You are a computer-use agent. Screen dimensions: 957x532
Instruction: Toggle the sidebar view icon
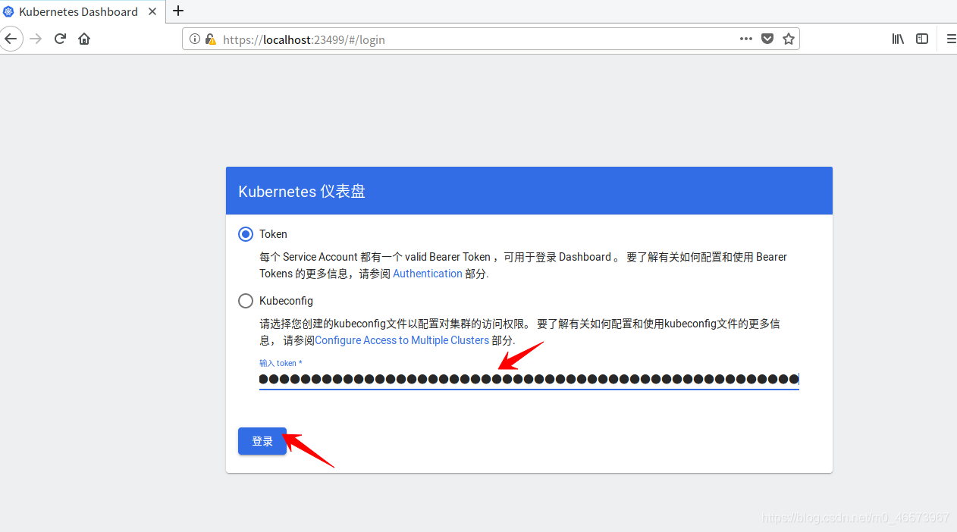click(x=922, y=39)
